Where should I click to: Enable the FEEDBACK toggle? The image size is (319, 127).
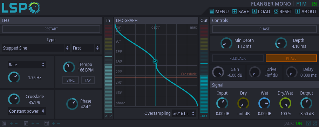click(x=238, y=58)
